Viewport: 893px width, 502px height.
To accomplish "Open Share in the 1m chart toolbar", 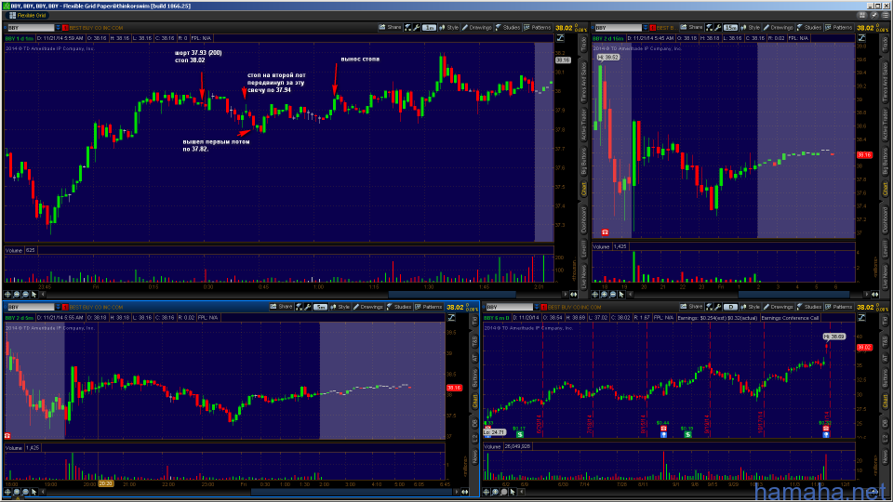I will 390,27.
